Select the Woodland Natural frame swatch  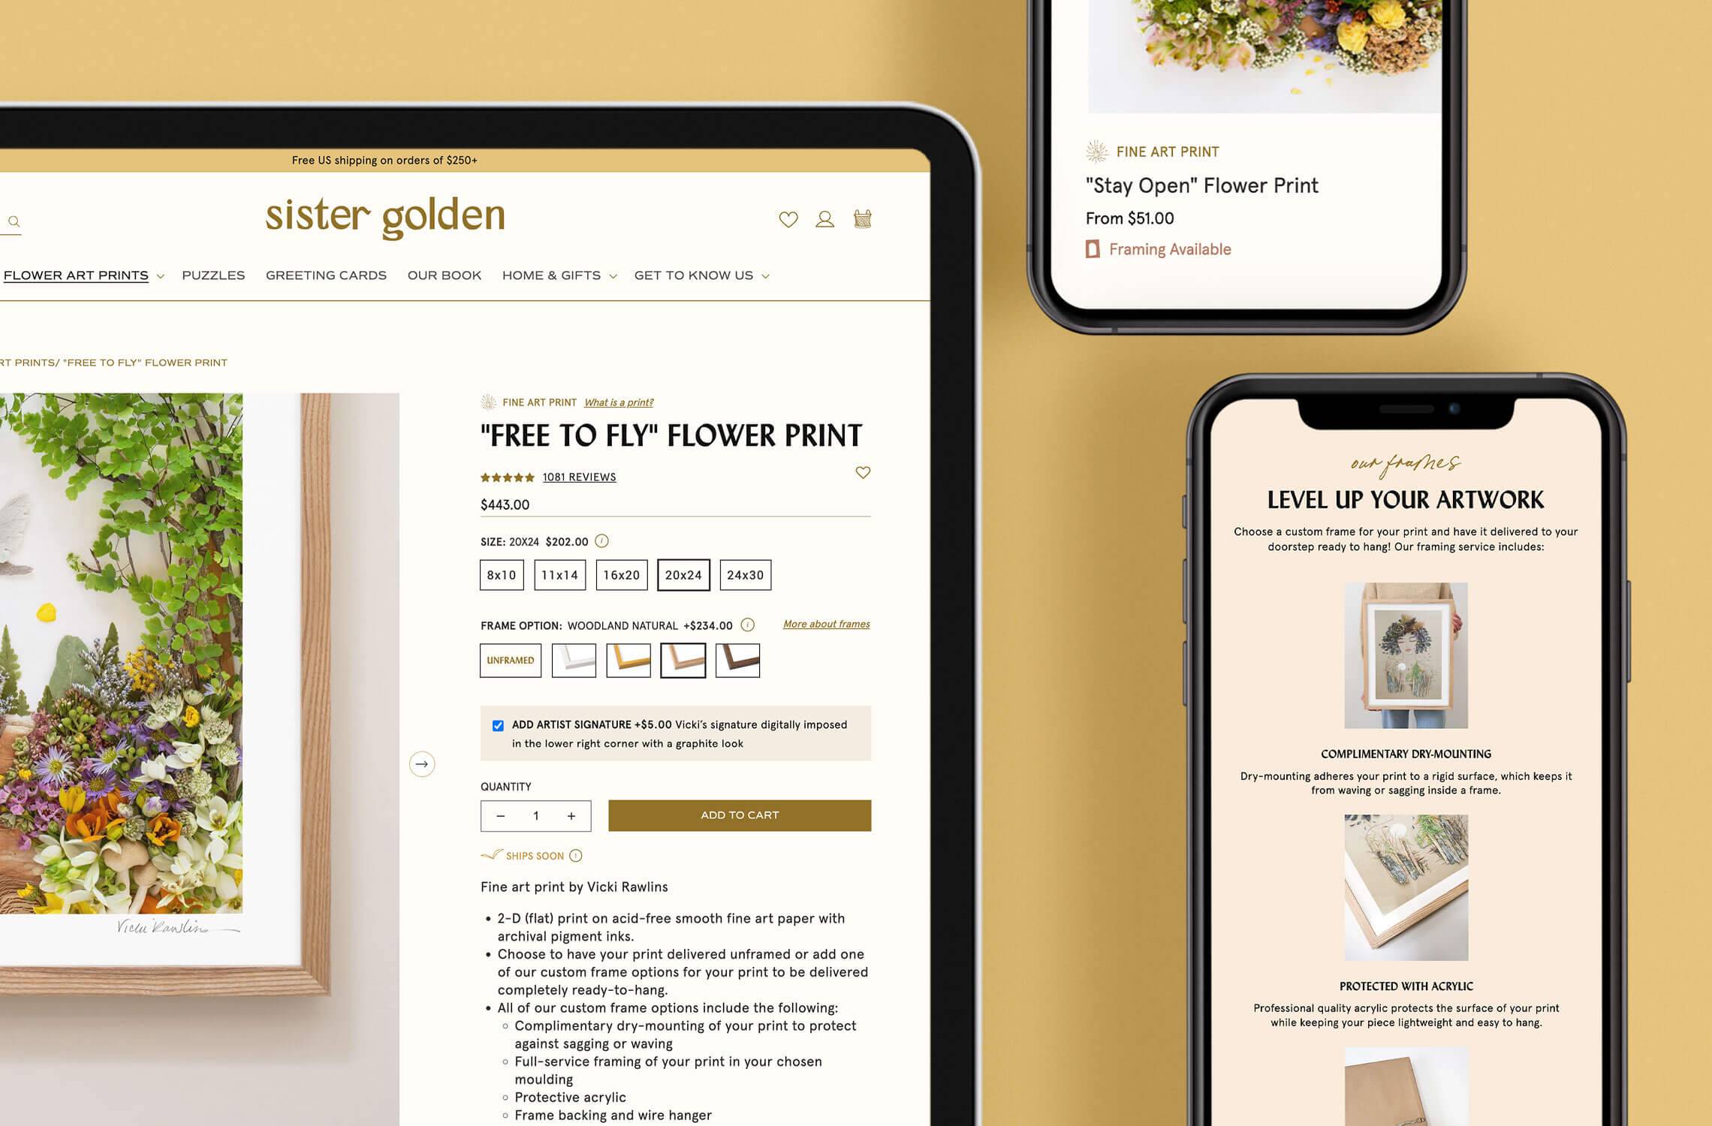click(683, 660)
